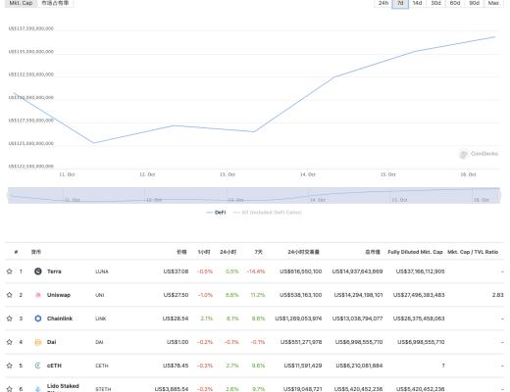The width and height of the screenshot is (510, 392).
Task: Open the Lido Staked Ether page
Action: click(x=63, y=387)
